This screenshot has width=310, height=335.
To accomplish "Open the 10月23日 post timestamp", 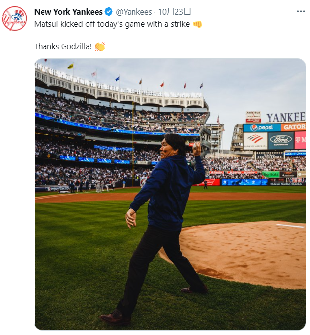I will (175, 12).
